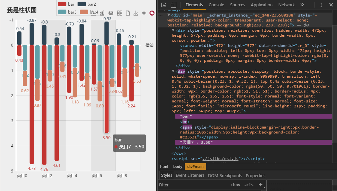Click the orange bar labeled 0.87
Image resolution: width=337 pixels, height=191 pixels.
[37, 90]
